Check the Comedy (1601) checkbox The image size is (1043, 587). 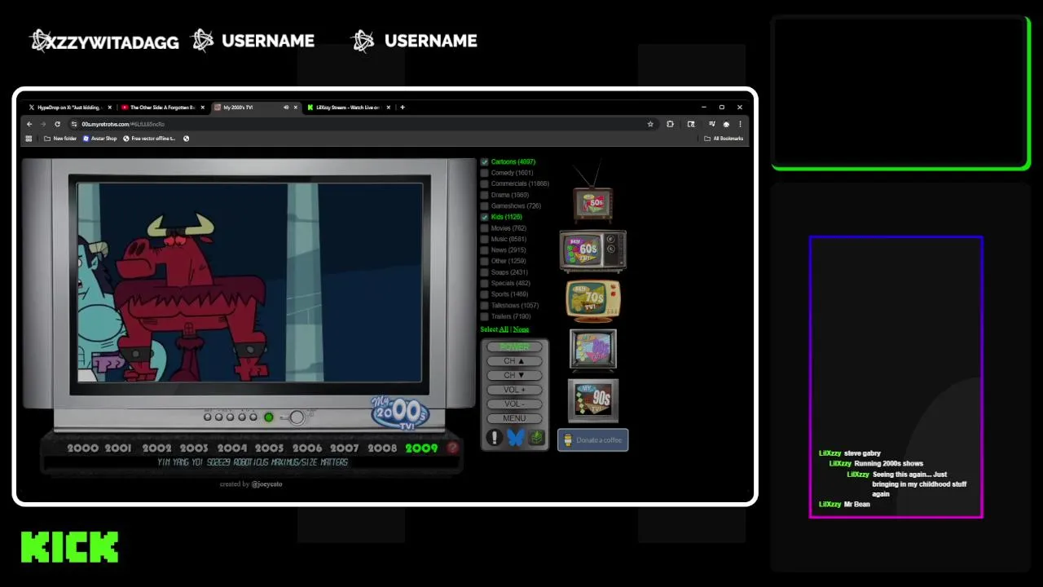(484, 173)
